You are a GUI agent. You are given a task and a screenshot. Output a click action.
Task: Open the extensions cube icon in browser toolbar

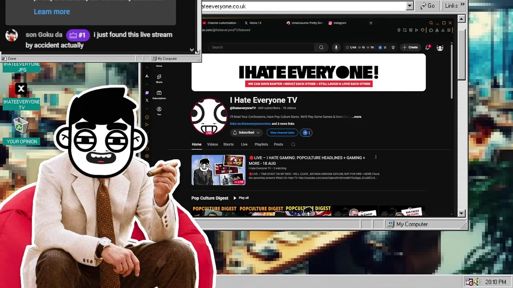pyautogui.click(x=431, y=30)
